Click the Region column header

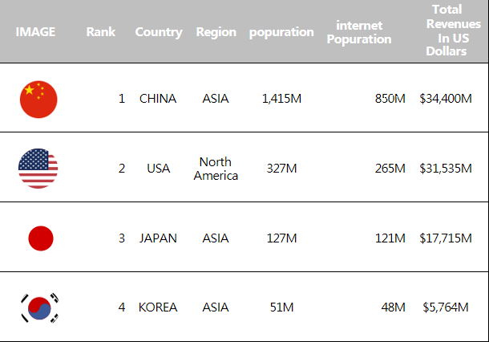216,32
